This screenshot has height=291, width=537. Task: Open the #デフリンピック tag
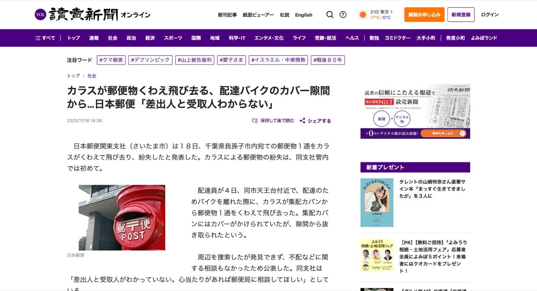[x=150, y=60]
